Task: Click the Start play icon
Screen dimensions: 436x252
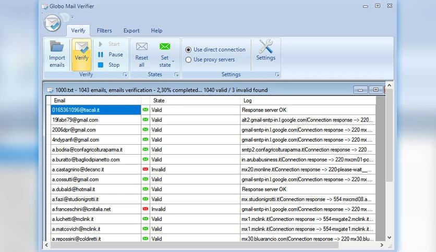Action: tap(101, 44)
